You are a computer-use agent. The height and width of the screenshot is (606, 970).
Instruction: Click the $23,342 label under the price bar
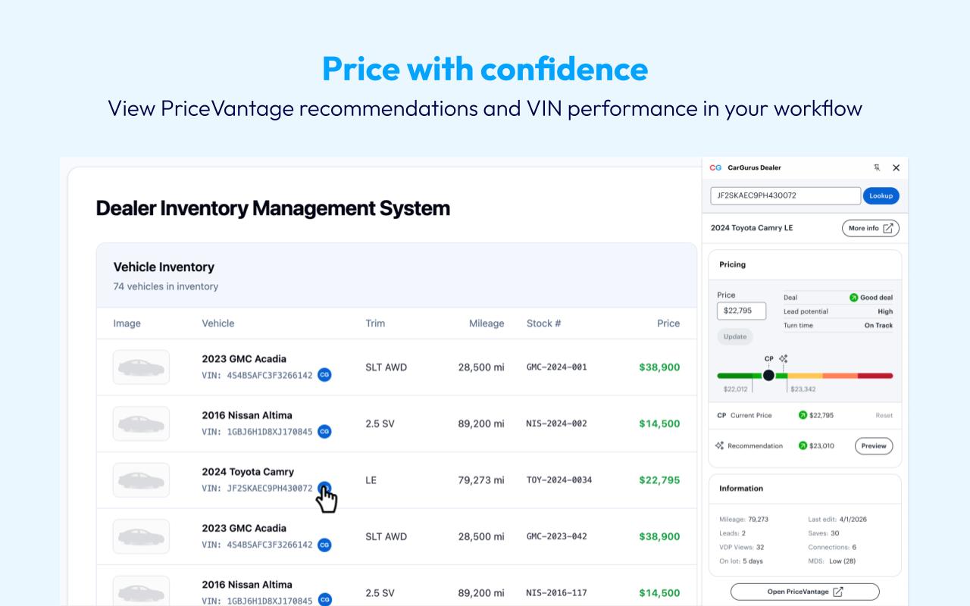point(803,389)
